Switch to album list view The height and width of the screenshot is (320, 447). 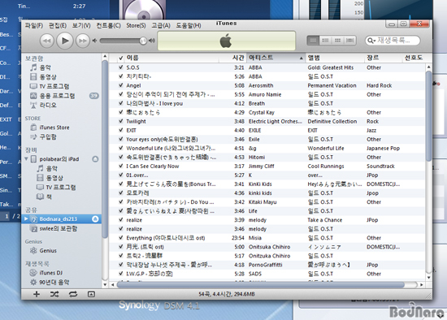325,41
